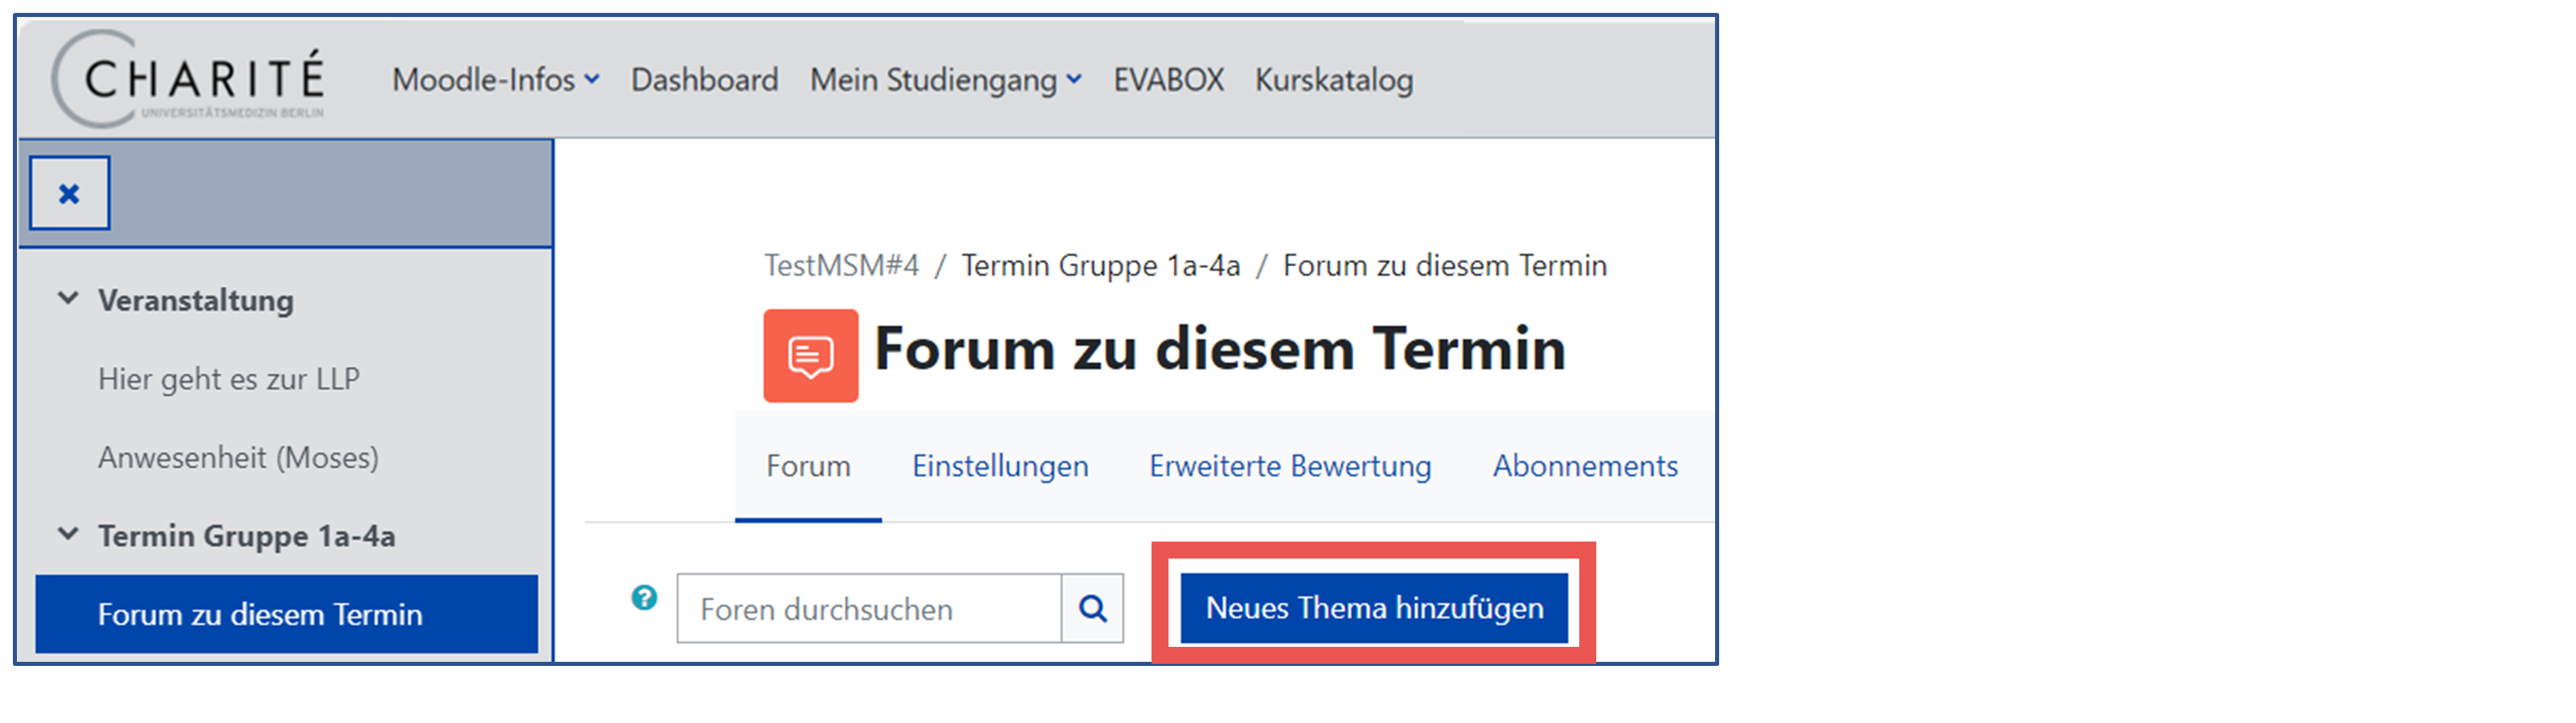Select Forum zu diesem Termin in sidebar

(x=286, y=614)
